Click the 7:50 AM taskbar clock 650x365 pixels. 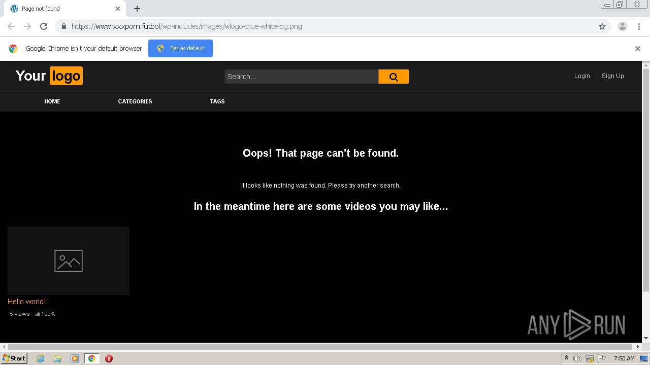click(x=624, y=358)
